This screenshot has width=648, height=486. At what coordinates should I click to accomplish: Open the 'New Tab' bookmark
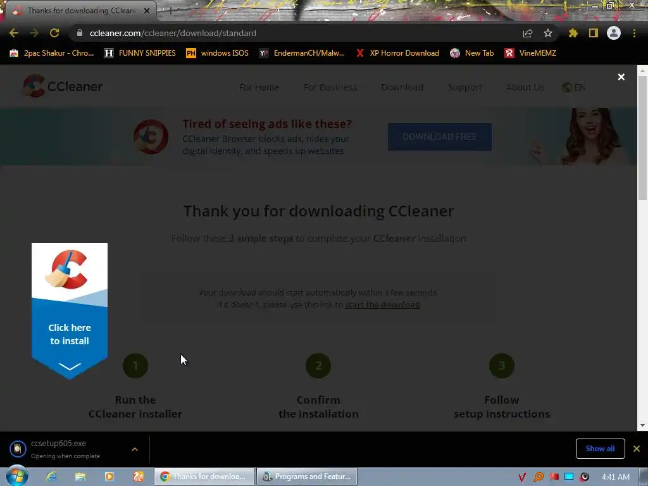[472, 53]
